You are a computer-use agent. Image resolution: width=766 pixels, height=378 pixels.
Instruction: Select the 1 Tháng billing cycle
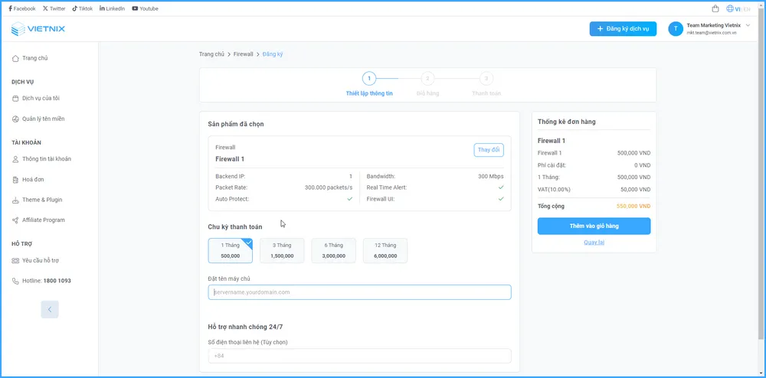pyautogui.click(x=230, y=250)
